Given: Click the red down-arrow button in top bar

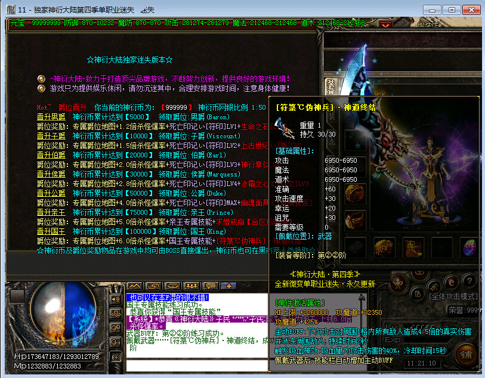Looking at the screenshot, I should click(385, 25).
